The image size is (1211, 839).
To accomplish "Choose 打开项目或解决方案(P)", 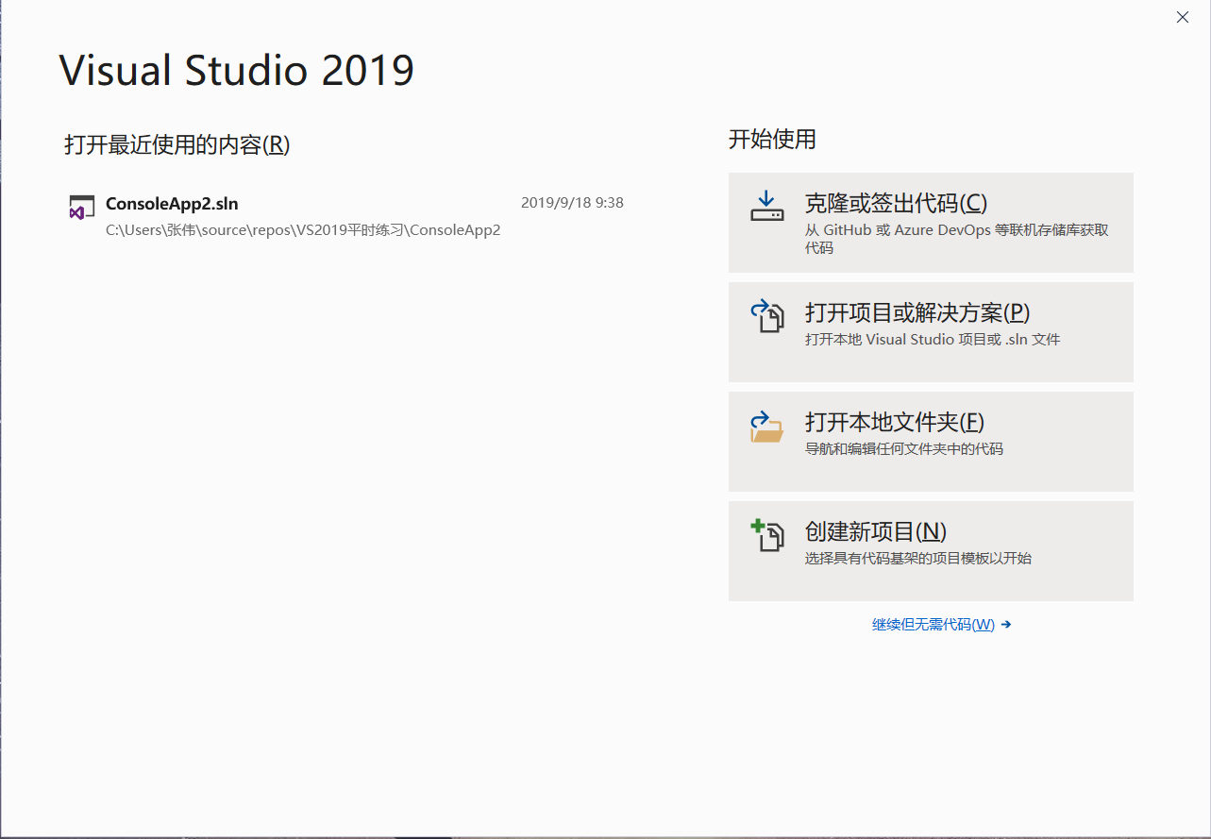I will click(931, 332).
